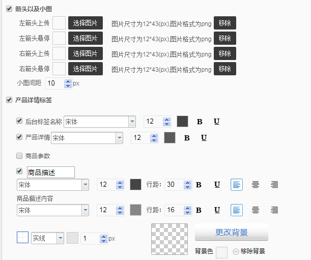Open the 背景色 color swatch
Screen dimensions: 311x260
coord(221,252)
